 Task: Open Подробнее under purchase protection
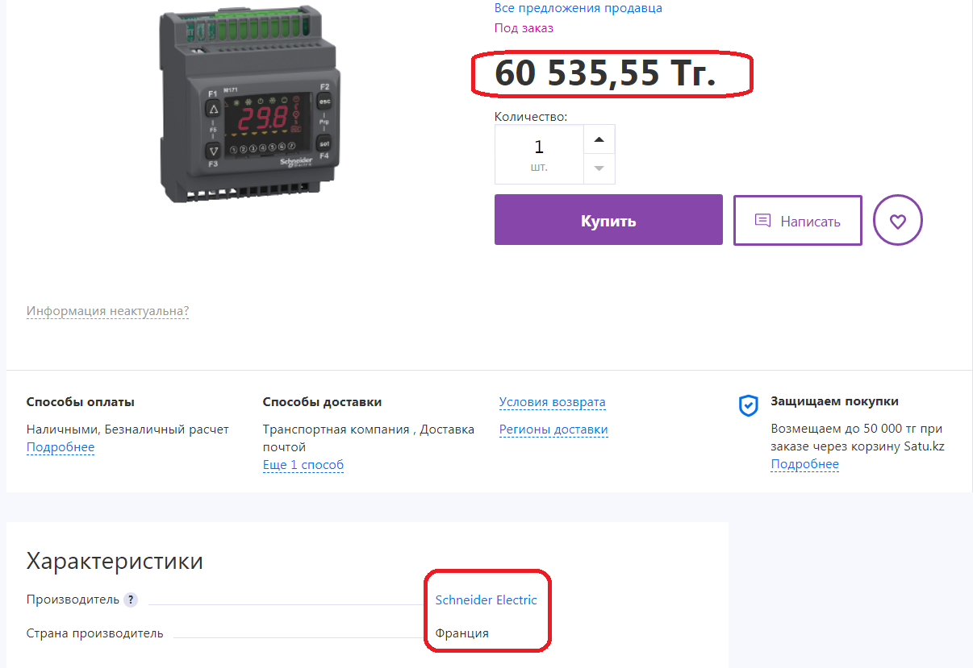tap(804, 464)
